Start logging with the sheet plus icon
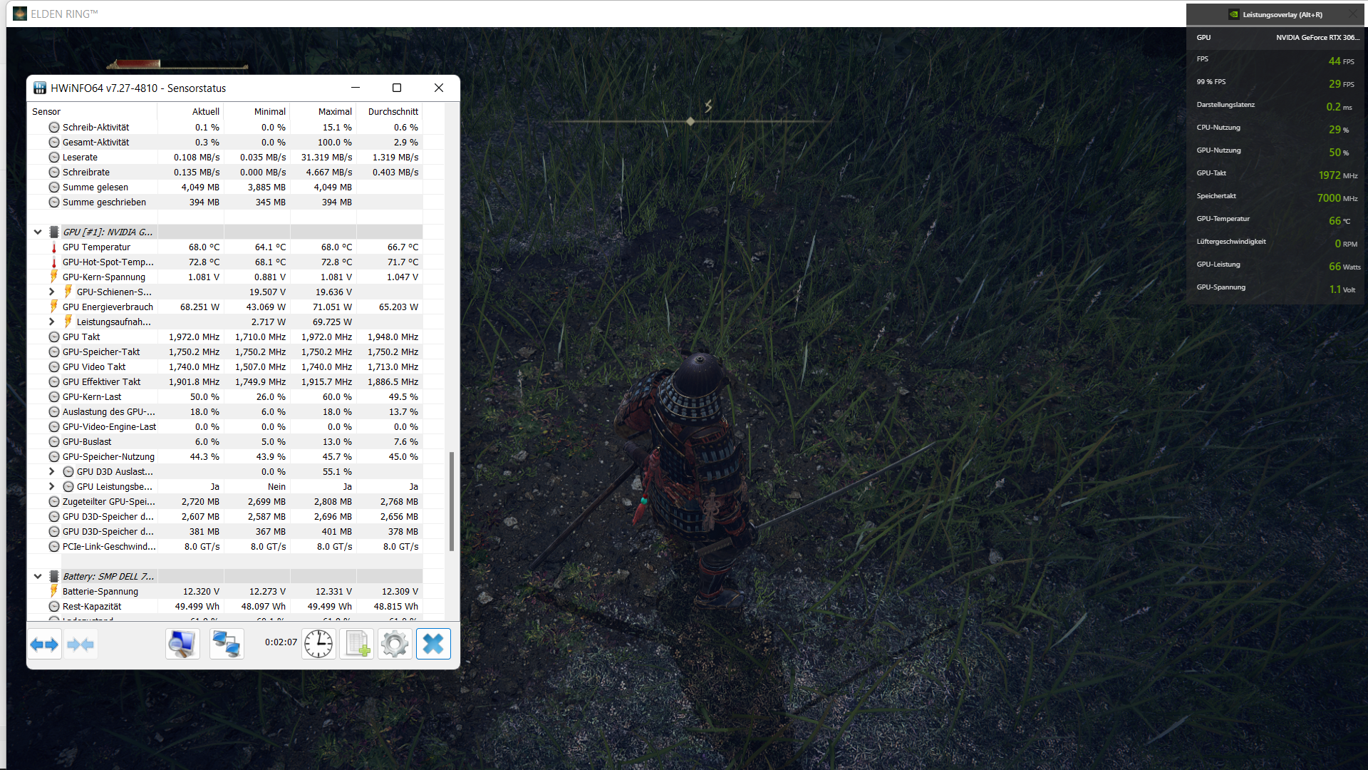 [x=357, y=645]
